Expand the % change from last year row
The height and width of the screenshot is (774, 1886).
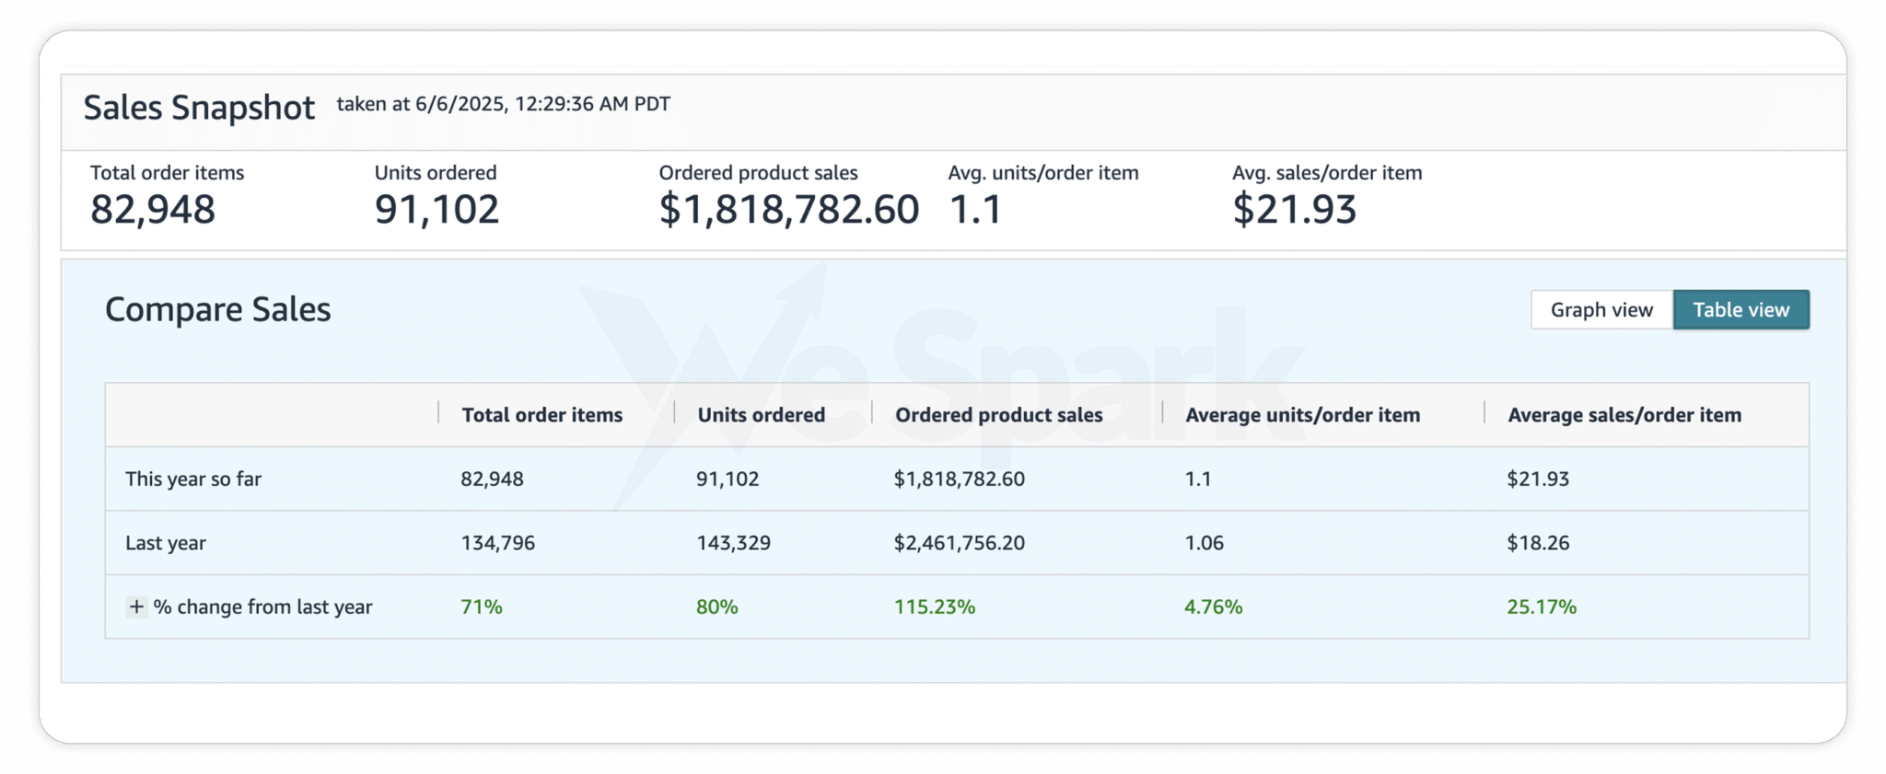[x=136, y=606]
